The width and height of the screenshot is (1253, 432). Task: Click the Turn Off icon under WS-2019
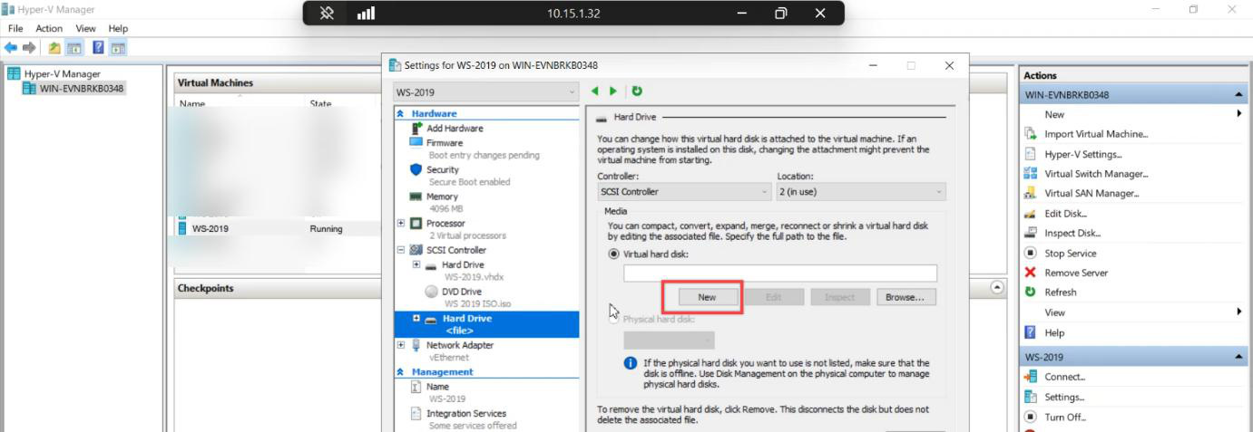click(1030, 417)
